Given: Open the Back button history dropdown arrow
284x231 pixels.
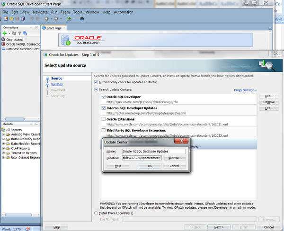Looking at the screenshot, I should pyautogui.click(x=51, y=18).
